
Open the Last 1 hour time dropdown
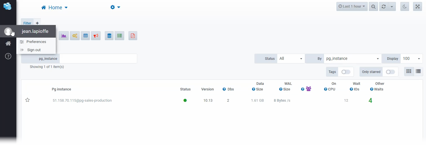[x=352, y=6]
